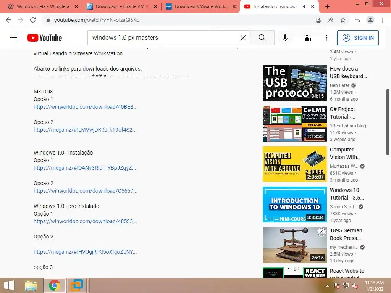The height and width of the screenshot is (293, 391).
Task: Open the C# LMS Part 12 thumbnail
Action: click(x=294, y=124)
